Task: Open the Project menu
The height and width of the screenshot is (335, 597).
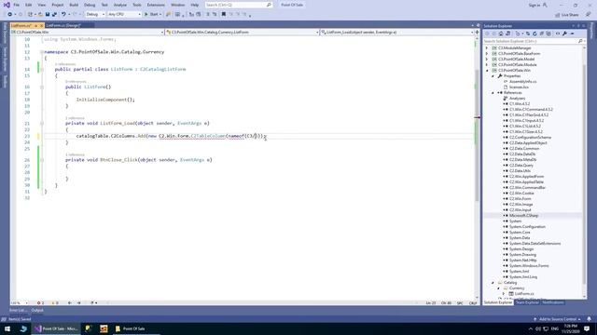Action: [58, 5]
